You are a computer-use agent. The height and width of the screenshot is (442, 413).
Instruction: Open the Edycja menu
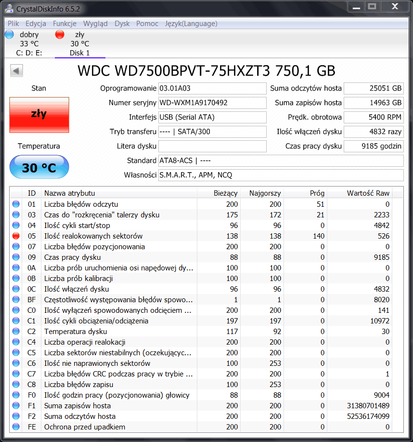pyautogui.click(x=36, y=24)
